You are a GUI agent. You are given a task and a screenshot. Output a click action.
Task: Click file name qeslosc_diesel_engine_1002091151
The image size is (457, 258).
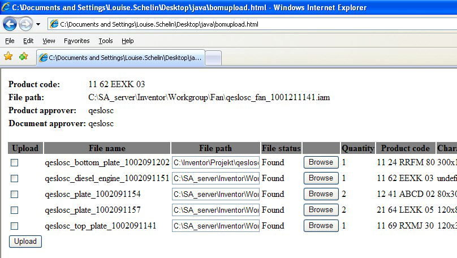(107, 178)
